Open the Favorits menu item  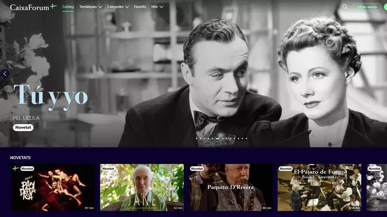point(140,7)
